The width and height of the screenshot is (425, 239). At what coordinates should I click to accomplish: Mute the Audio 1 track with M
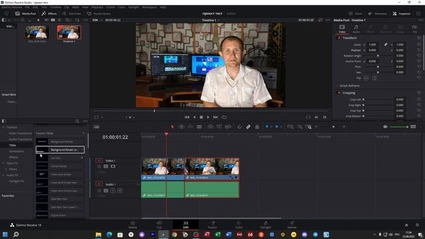click(120, 191)
